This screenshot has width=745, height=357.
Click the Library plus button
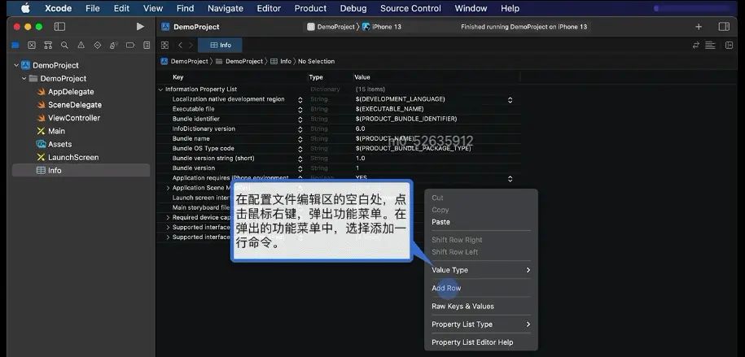699,27
